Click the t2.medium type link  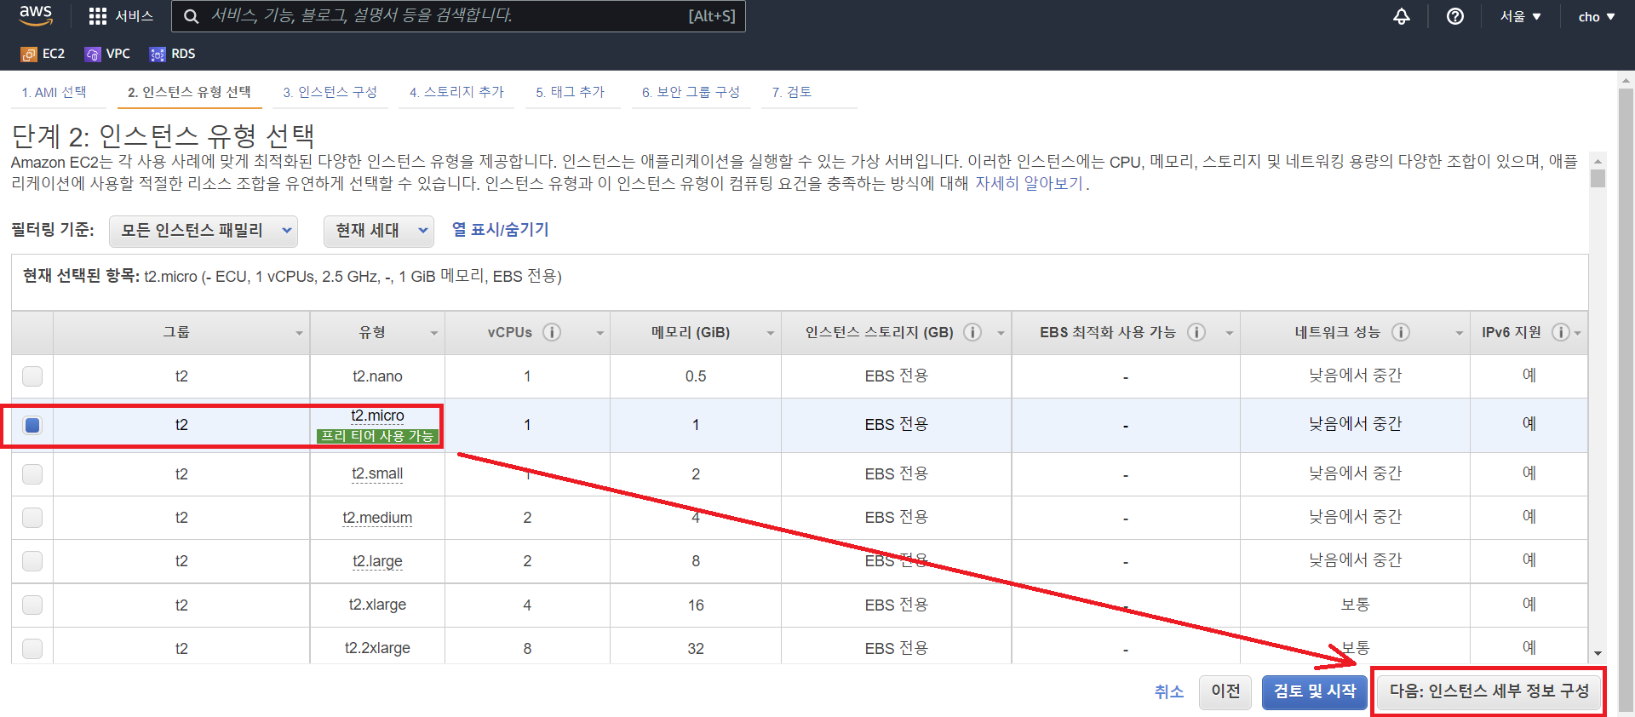coord(377,518)
